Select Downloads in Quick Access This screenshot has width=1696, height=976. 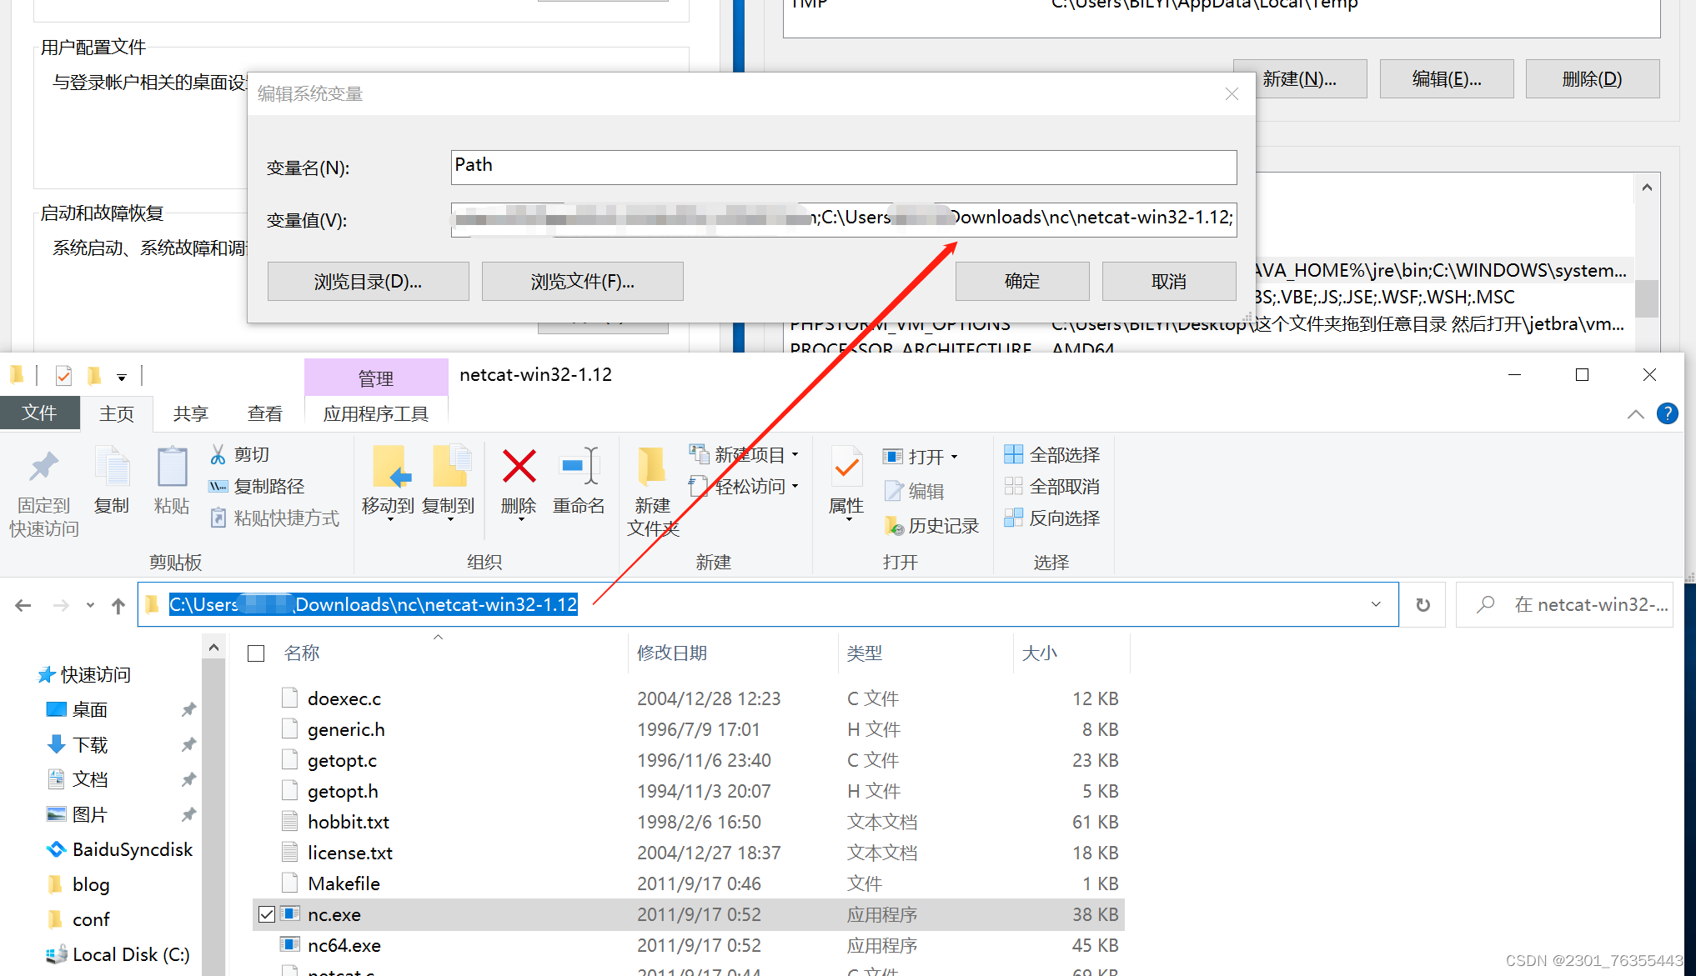(x=89, y=744)
